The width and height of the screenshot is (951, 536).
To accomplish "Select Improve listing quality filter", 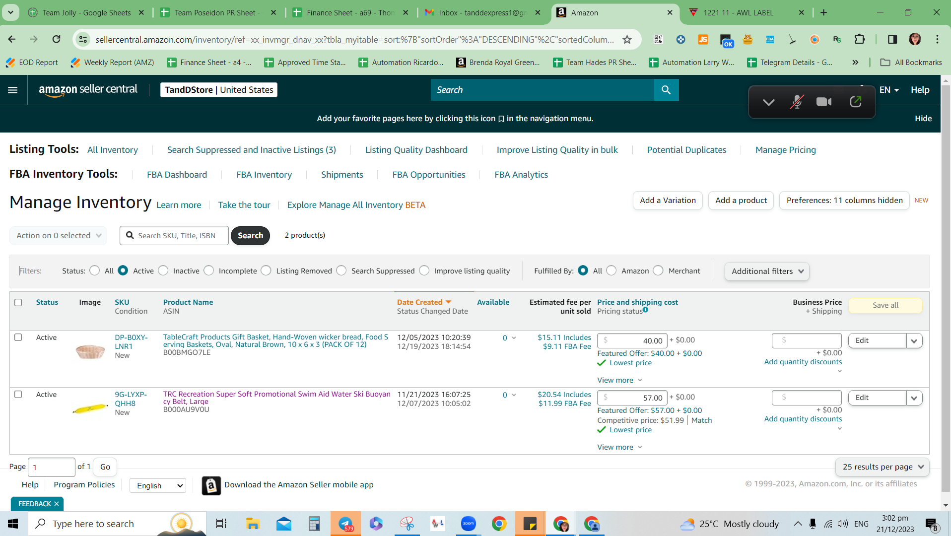I will click(x=424, y=270).
